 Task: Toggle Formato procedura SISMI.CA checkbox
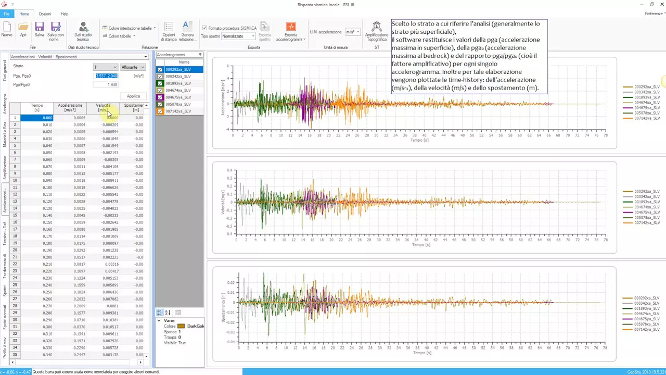(x=204, y=28)
